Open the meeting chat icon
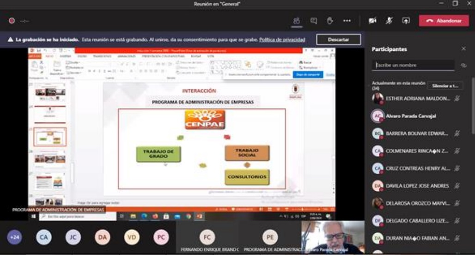475x255 pixels. 314,21
